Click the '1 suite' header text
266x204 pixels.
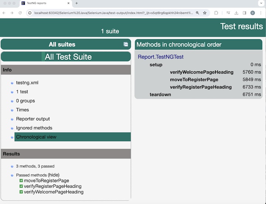[x=110, y=31]
